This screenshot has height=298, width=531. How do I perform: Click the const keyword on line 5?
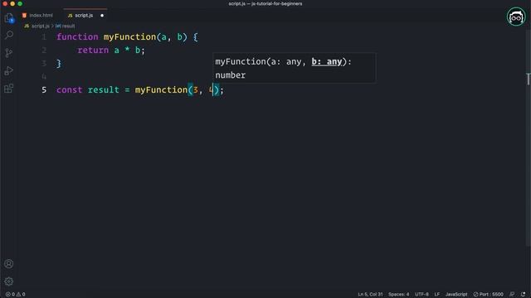(70, 90)
